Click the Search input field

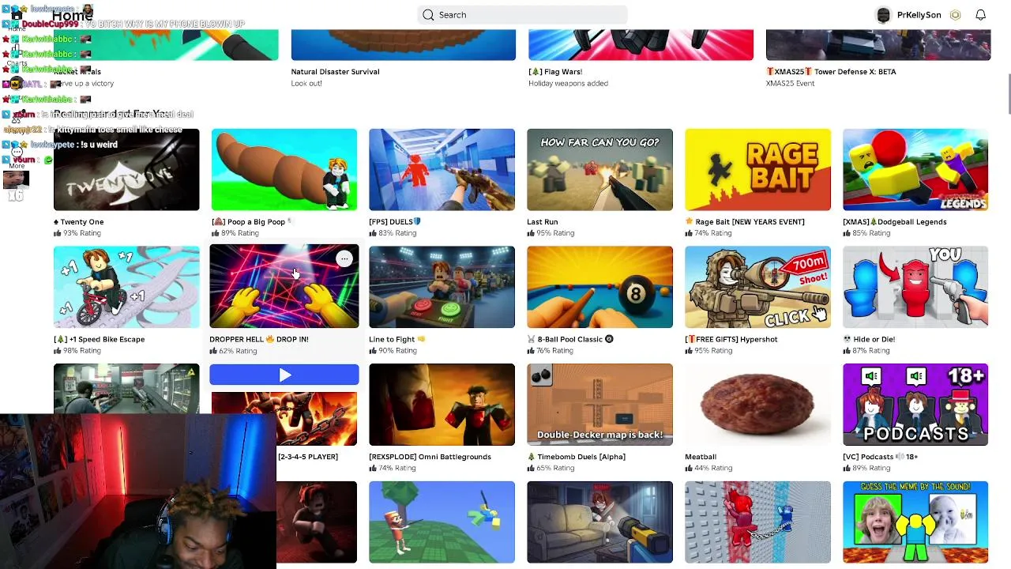coord(522,15)
